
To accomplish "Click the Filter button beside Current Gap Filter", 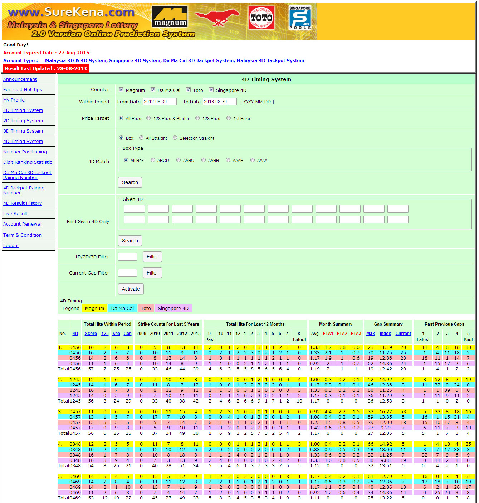I will [152, 273].
